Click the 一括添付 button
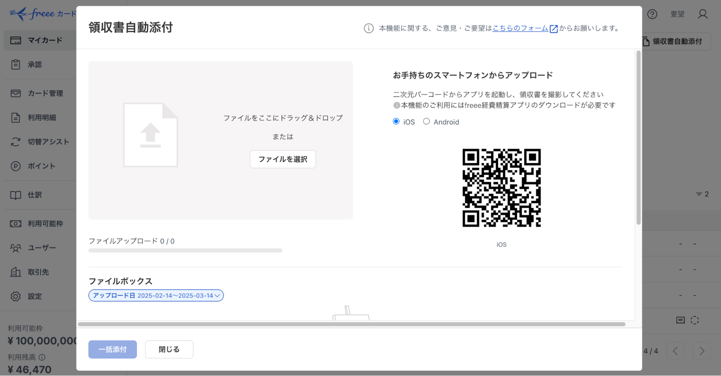721x376 pixels. [x=113, y=349]
